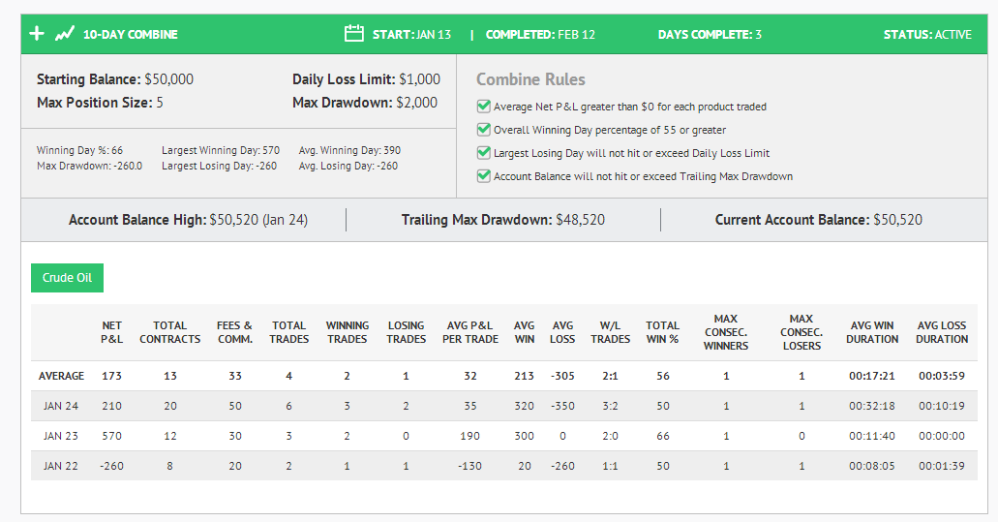998x522 pixels.
Task: Toggle Largest Losing Day rule checkbox
Action: click(x=484, y=153)
